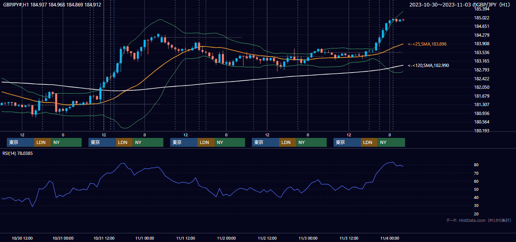Click the 11/2 00:00 time axis label
Viewport: 516px width, 242px height.
pyautogui.click(x=227, y=238)
